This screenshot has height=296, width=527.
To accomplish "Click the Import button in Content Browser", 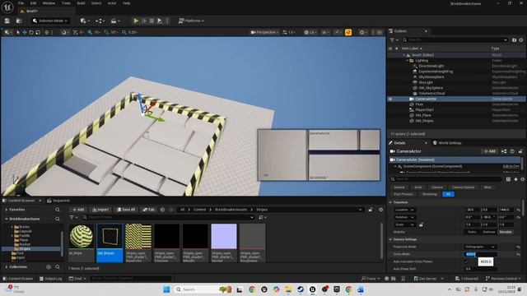I will tap(100, 210).
